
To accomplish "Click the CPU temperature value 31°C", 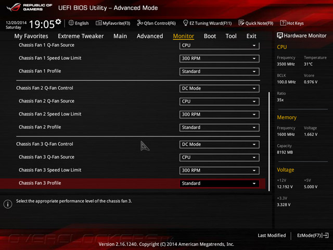I will pos(308,64).
